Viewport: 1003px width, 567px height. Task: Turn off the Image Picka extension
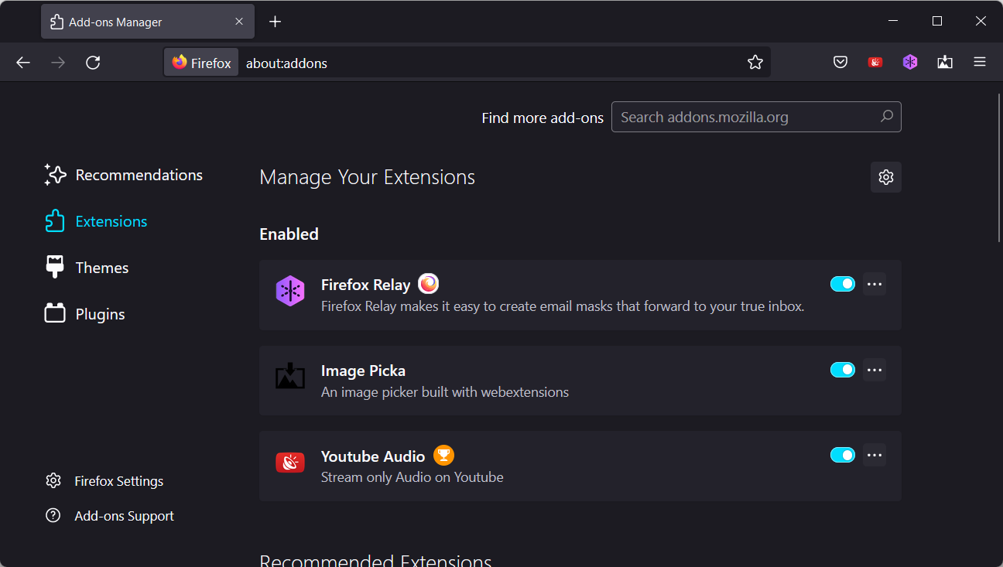point(842,370)
